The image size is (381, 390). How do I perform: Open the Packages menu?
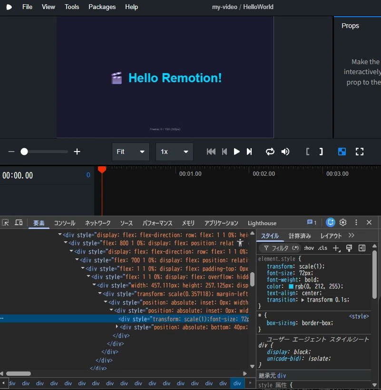point(102,7)
